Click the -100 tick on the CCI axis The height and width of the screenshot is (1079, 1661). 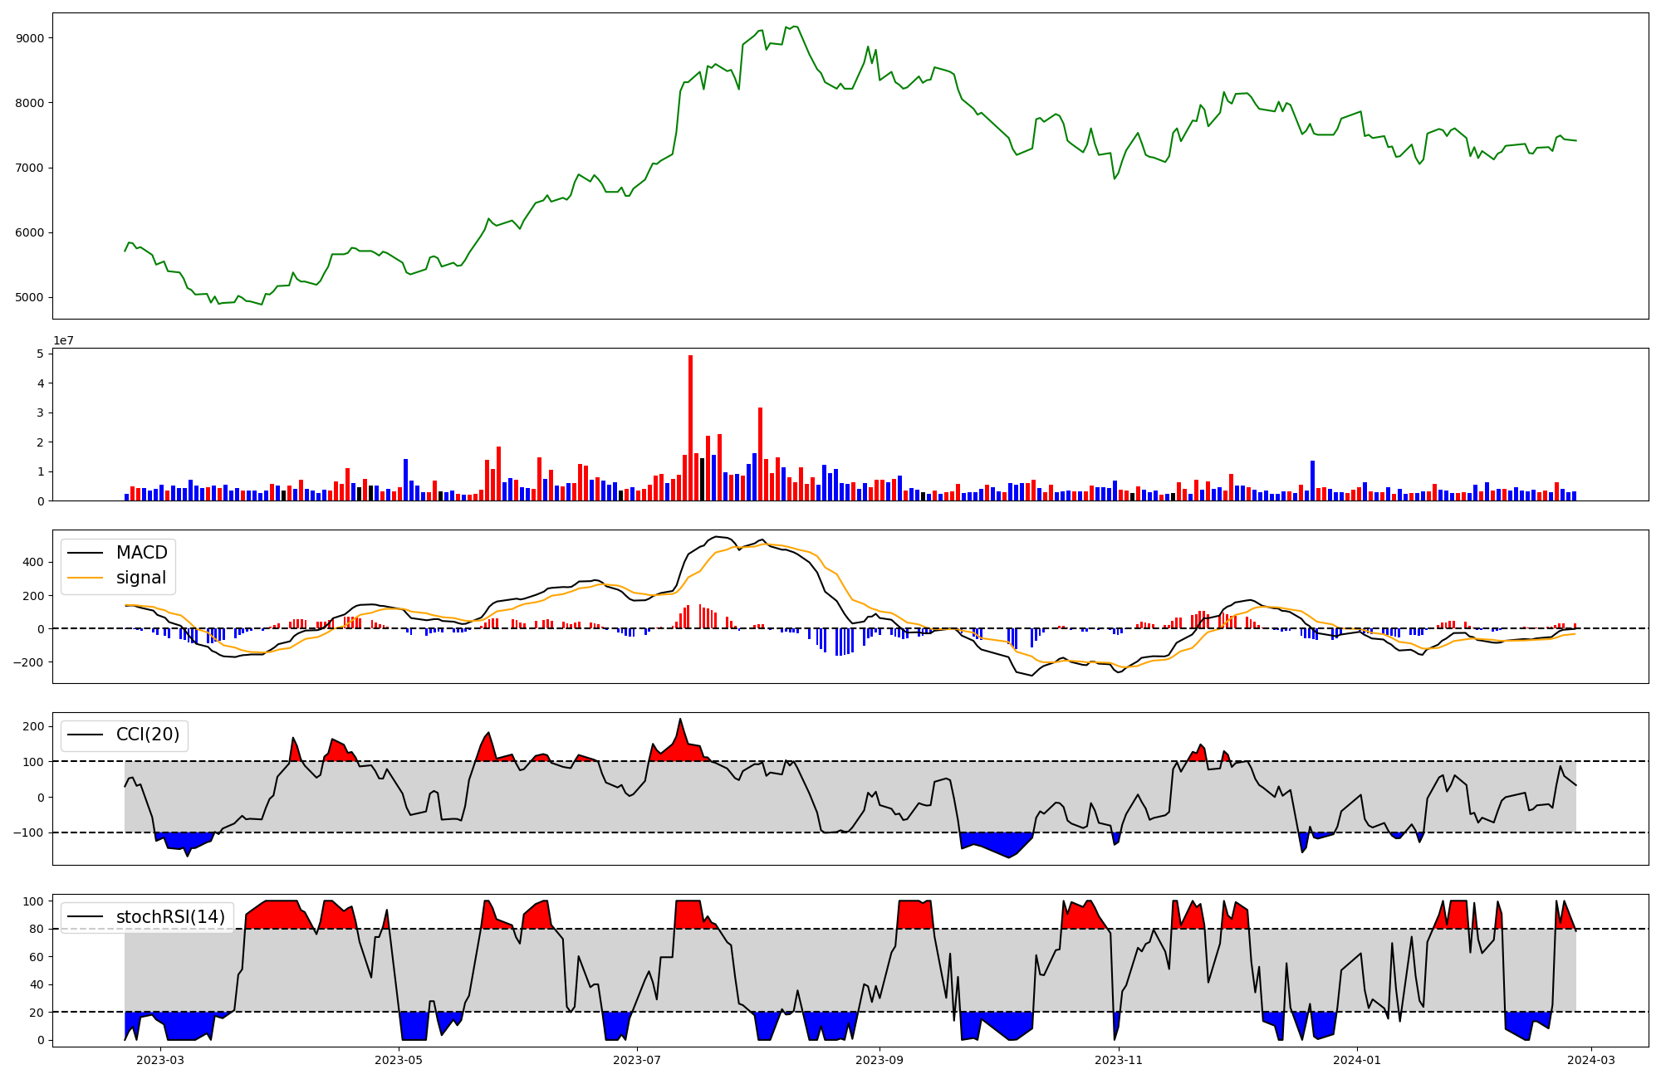tap(30, 832)
